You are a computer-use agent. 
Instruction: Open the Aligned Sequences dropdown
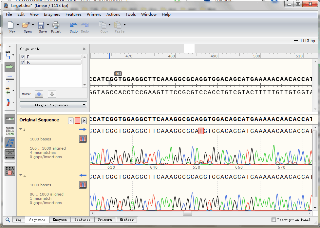click(x=53, y=105)
